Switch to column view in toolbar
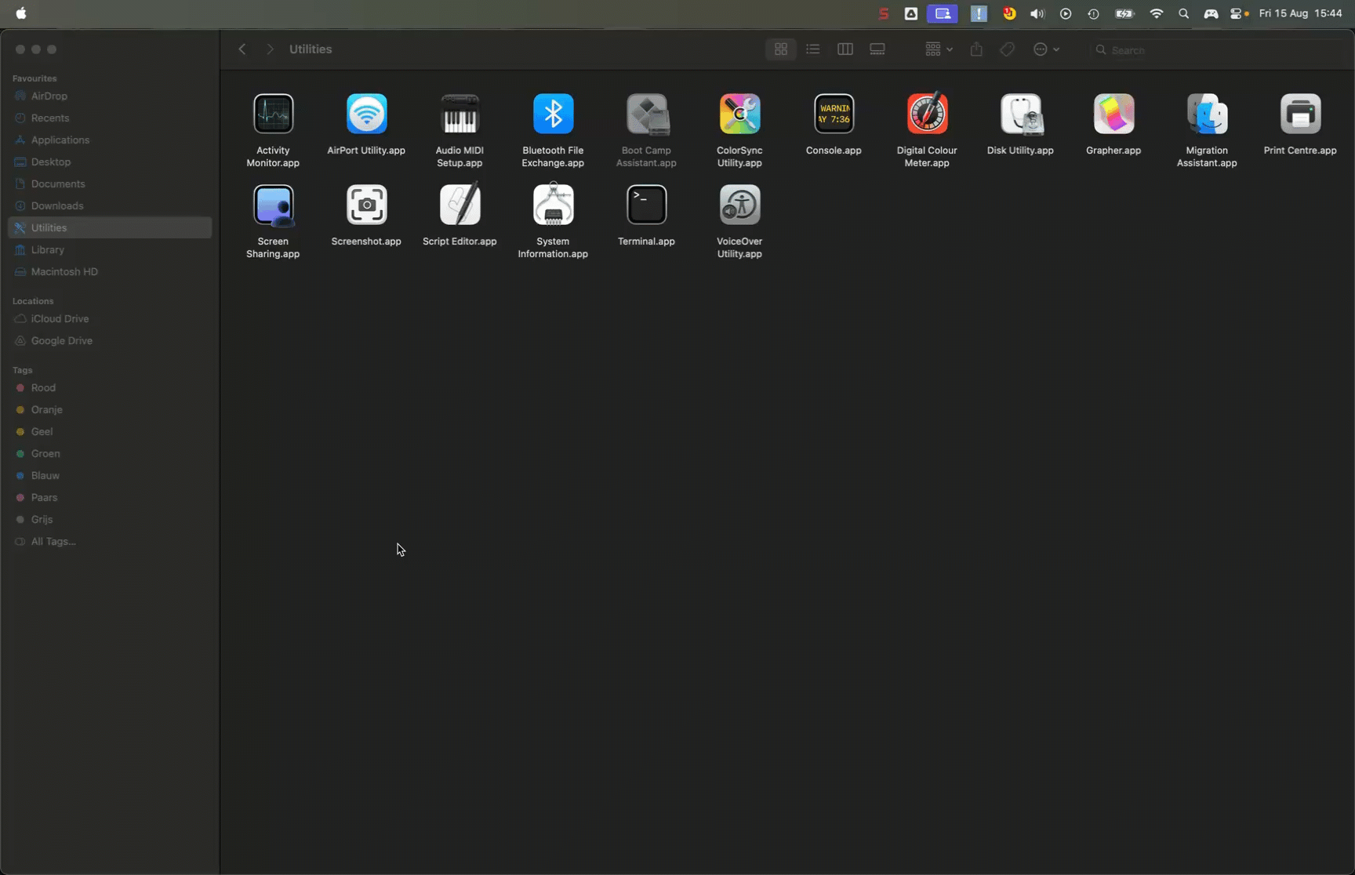The width and height of the screenshot is (1355, 875). click(x=845, y=49)
